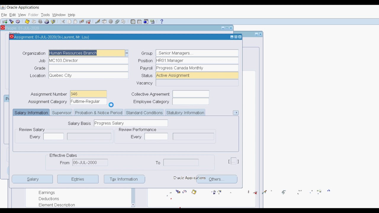
Task: Click the toolbar icon with blue arrow
Action: [146, 22]
